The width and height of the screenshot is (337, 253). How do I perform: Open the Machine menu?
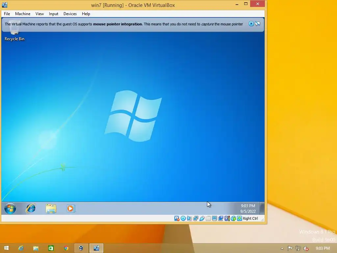(x=23, y=14)
